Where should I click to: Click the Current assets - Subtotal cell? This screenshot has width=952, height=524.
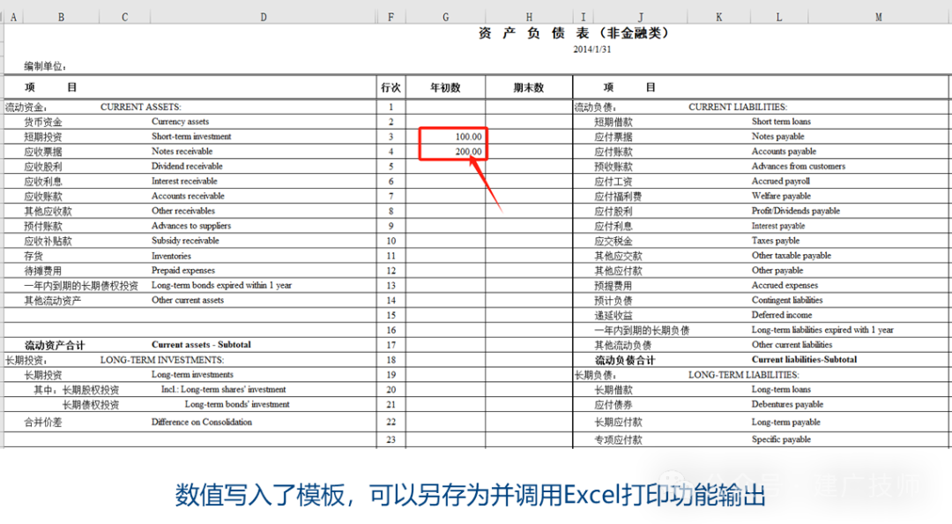201,345
